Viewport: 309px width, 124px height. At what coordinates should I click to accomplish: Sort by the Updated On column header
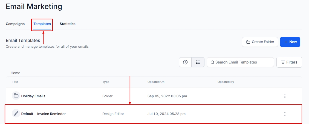pyautogui.click(x=156, y=82)
